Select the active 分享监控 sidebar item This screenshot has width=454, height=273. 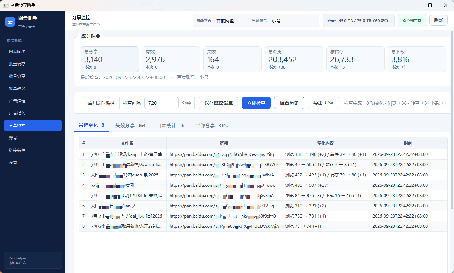click(33, 126)
